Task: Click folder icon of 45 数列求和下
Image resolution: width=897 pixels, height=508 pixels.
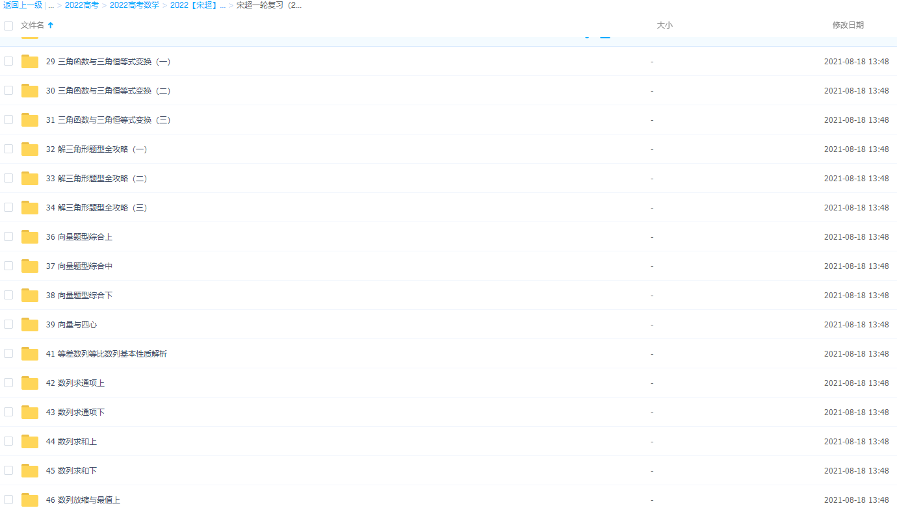Action: click(30, 471)
